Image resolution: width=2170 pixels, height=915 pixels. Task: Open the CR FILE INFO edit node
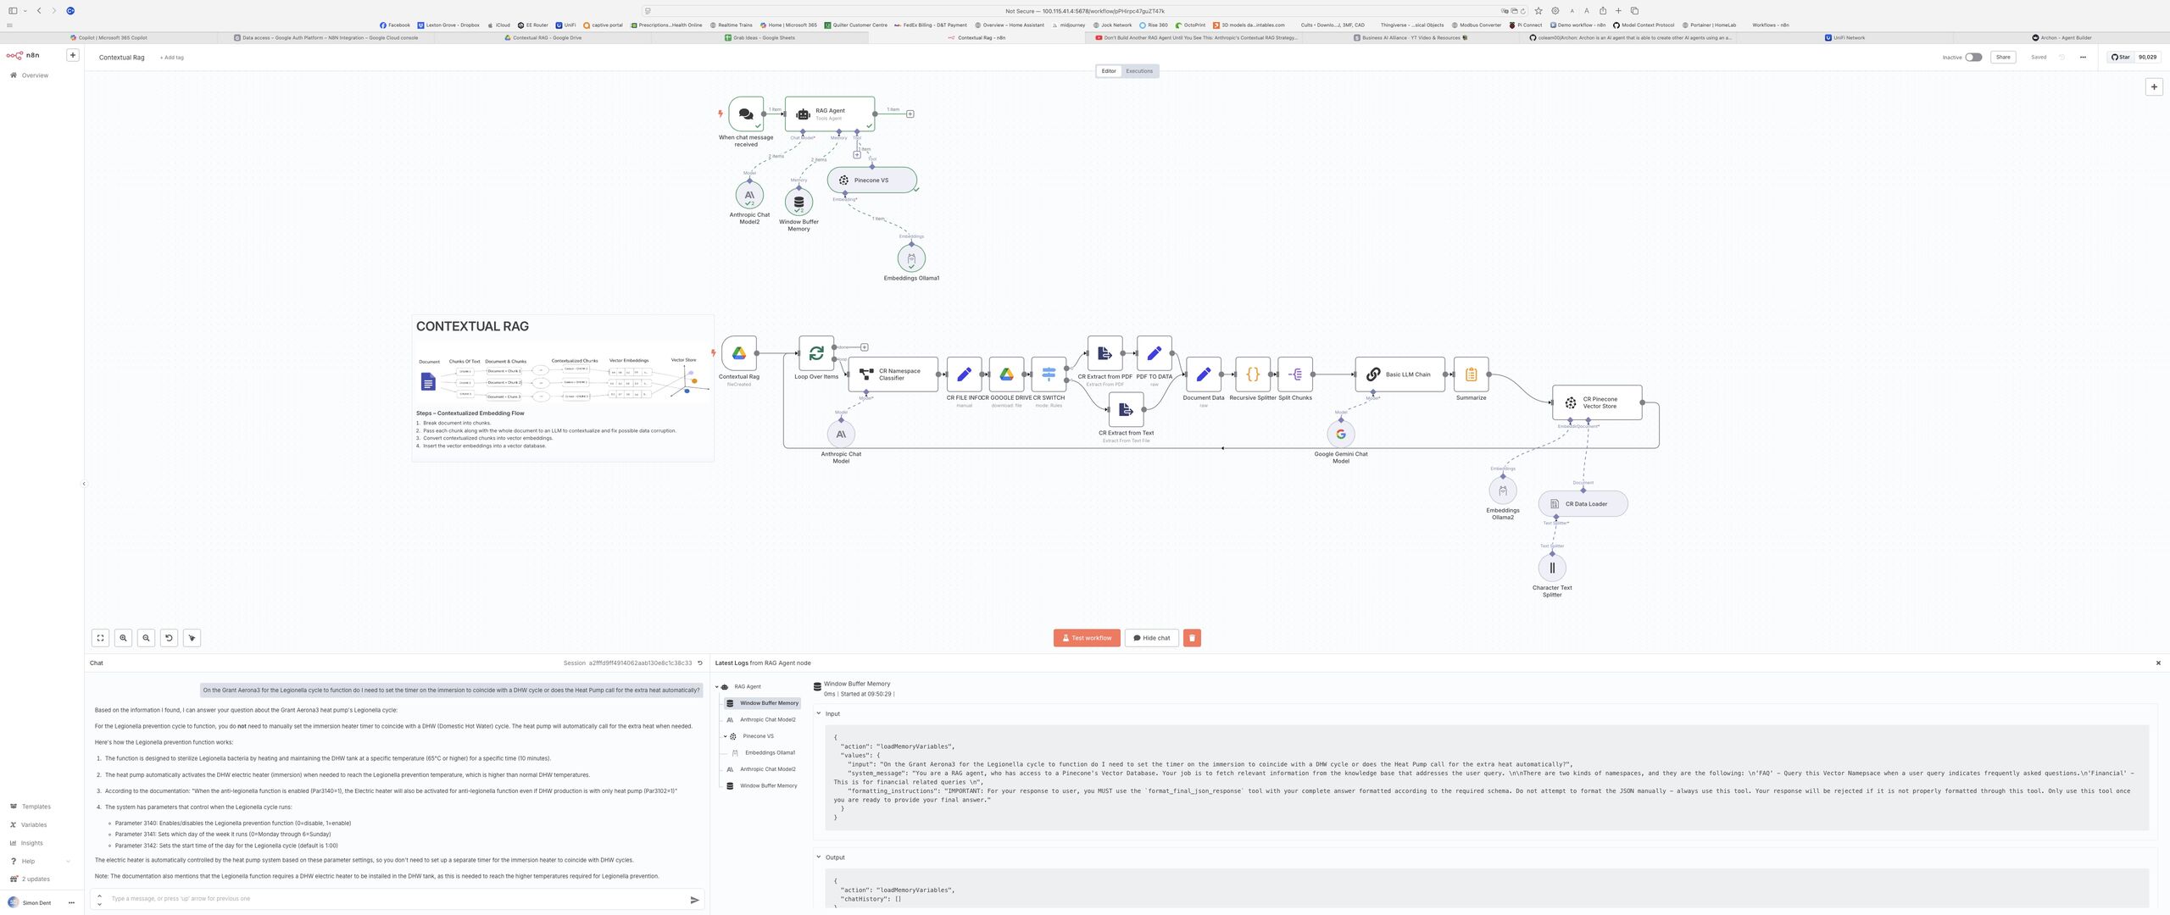pos(964,374)
